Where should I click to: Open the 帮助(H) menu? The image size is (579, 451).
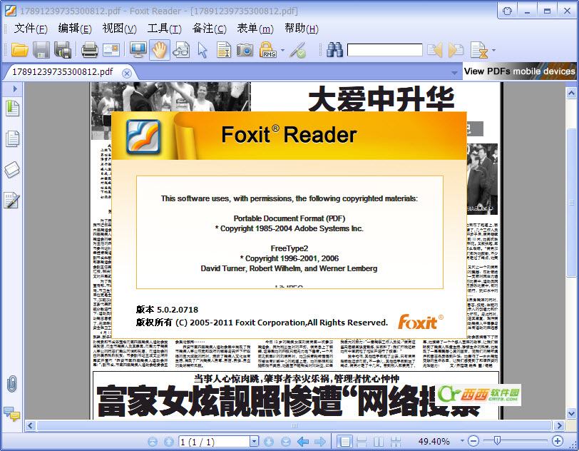click(x=302, y=29)
